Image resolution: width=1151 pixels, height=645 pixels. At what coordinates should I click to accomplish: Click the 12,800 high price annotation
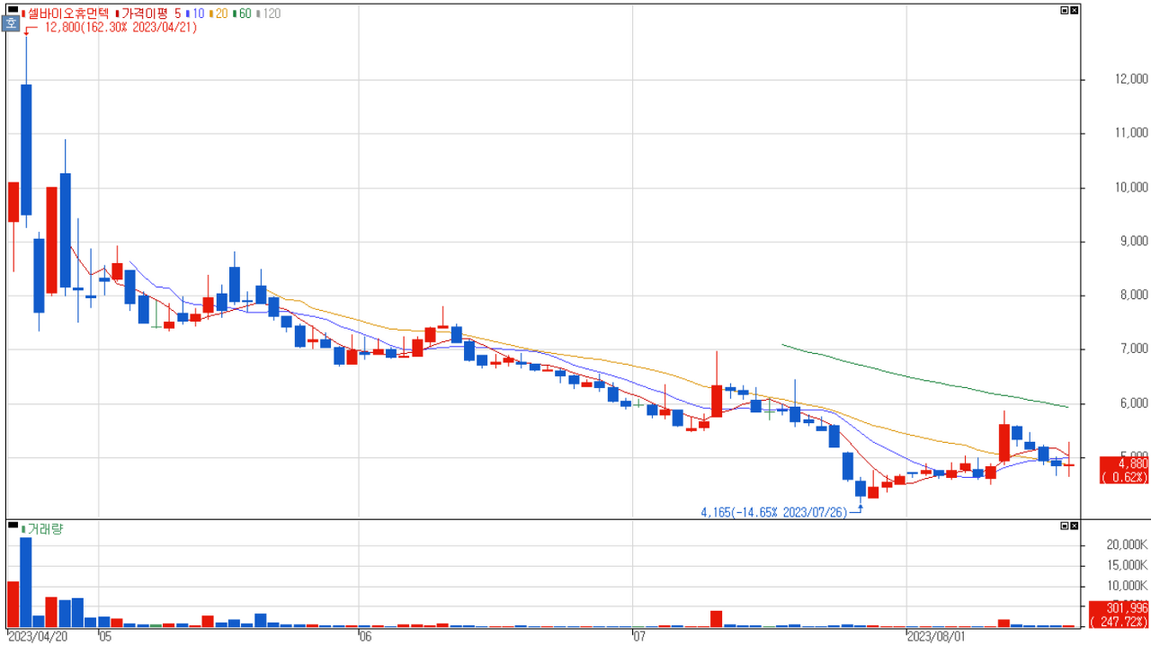coord(120,27)
